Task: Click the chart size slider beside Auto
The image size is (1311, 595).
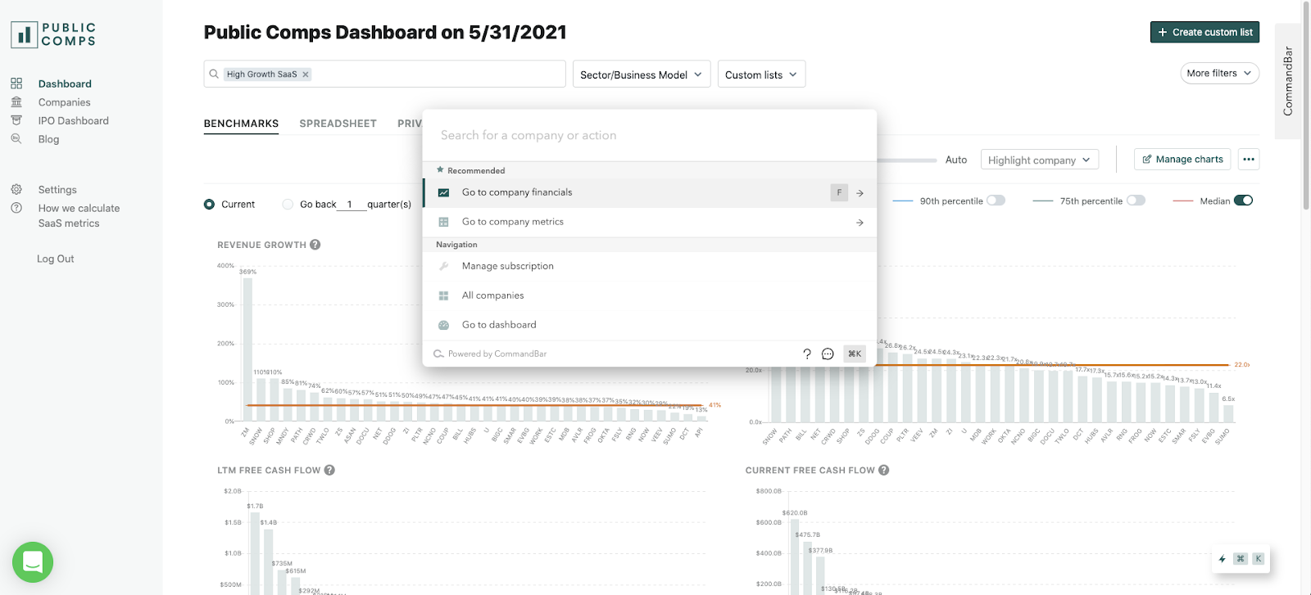Action: pos(906,160)
